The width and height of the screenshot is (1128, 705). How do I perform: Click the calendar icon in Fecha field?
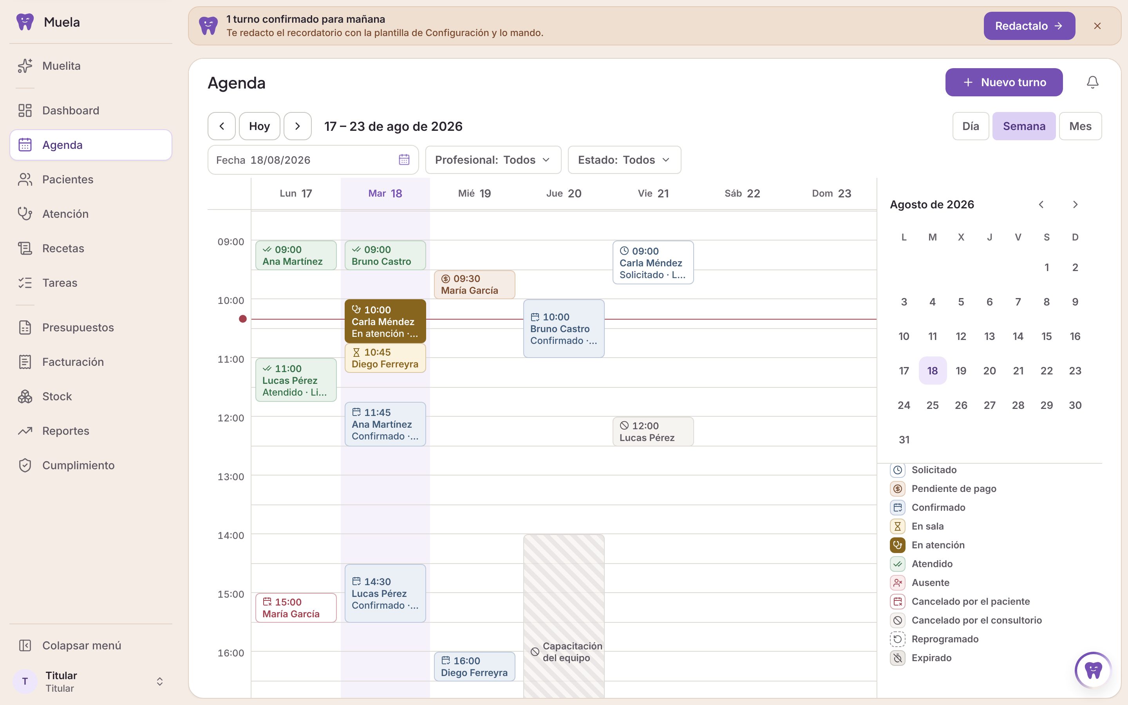(x=404, y=160)
